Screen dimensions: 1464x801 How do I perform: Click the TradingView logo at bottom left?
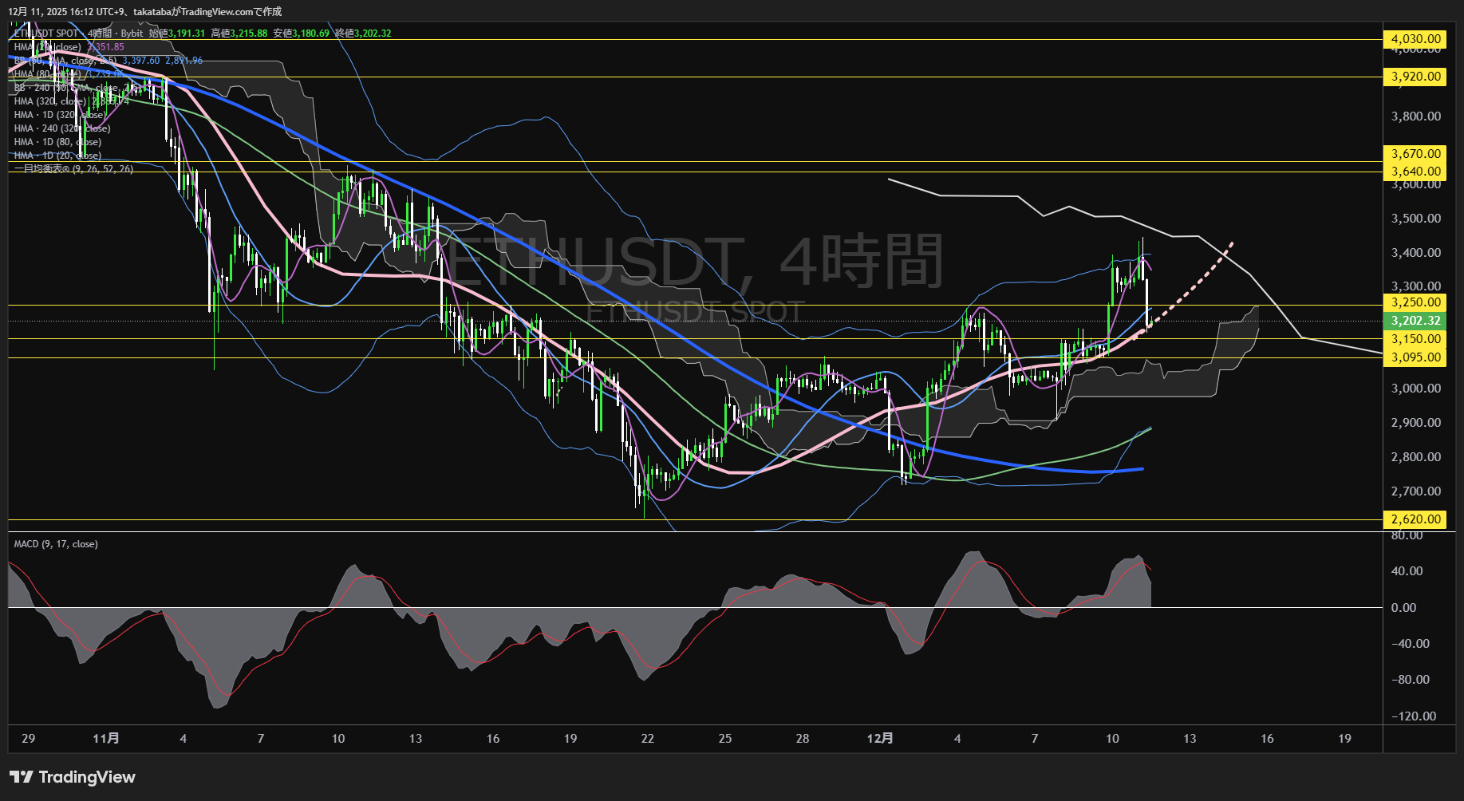click(72, 777)
